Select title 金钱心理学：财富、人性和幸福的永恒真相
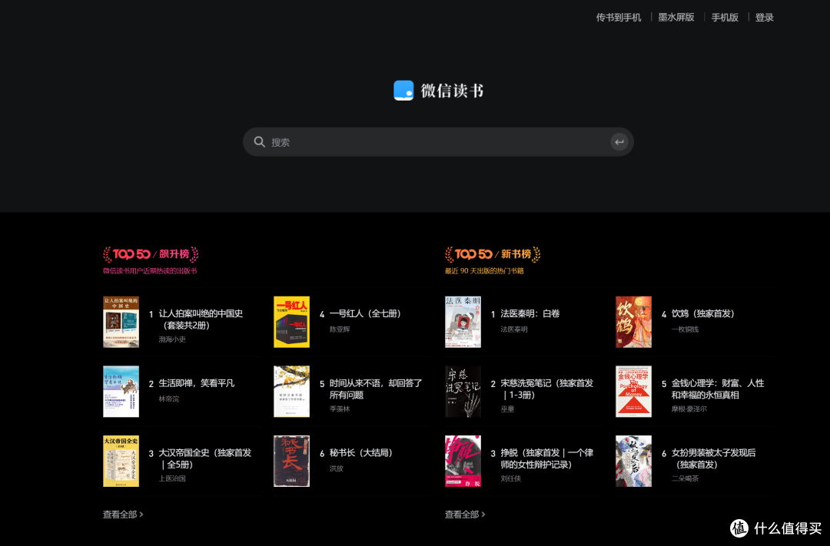830x546 pixels. pos(718,389)
